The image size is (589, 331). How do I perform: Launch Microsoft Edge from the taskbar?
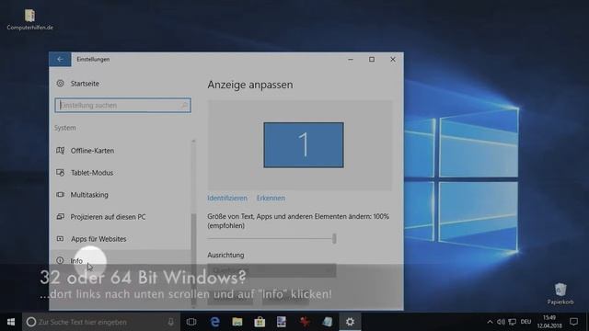pos(214,322)
